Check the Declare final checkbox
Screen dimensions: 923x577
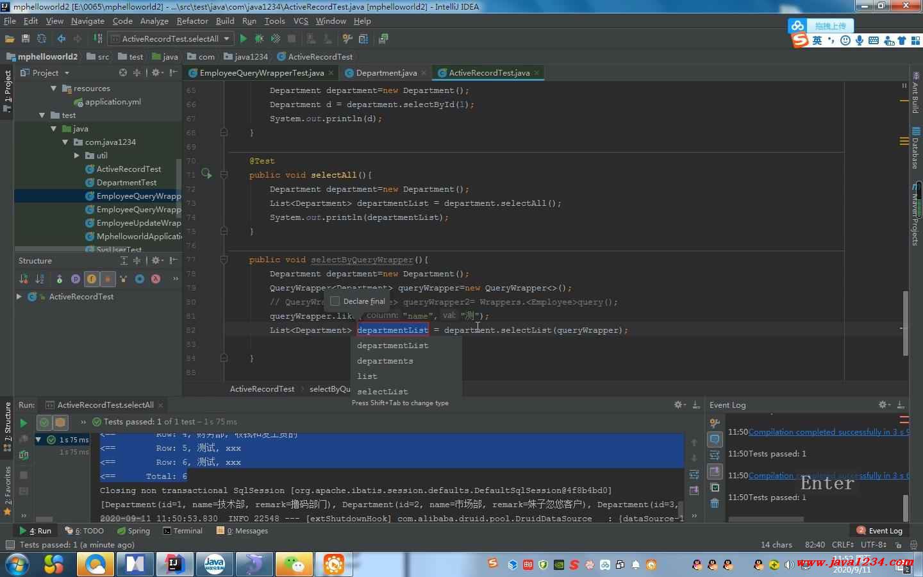335,301
